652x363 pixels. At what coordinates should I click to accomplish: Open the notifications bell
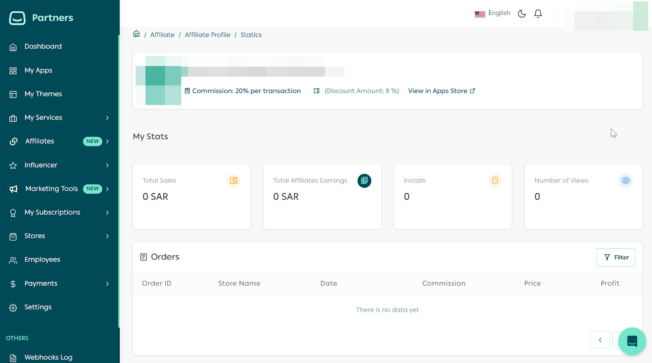coord(538,14)
